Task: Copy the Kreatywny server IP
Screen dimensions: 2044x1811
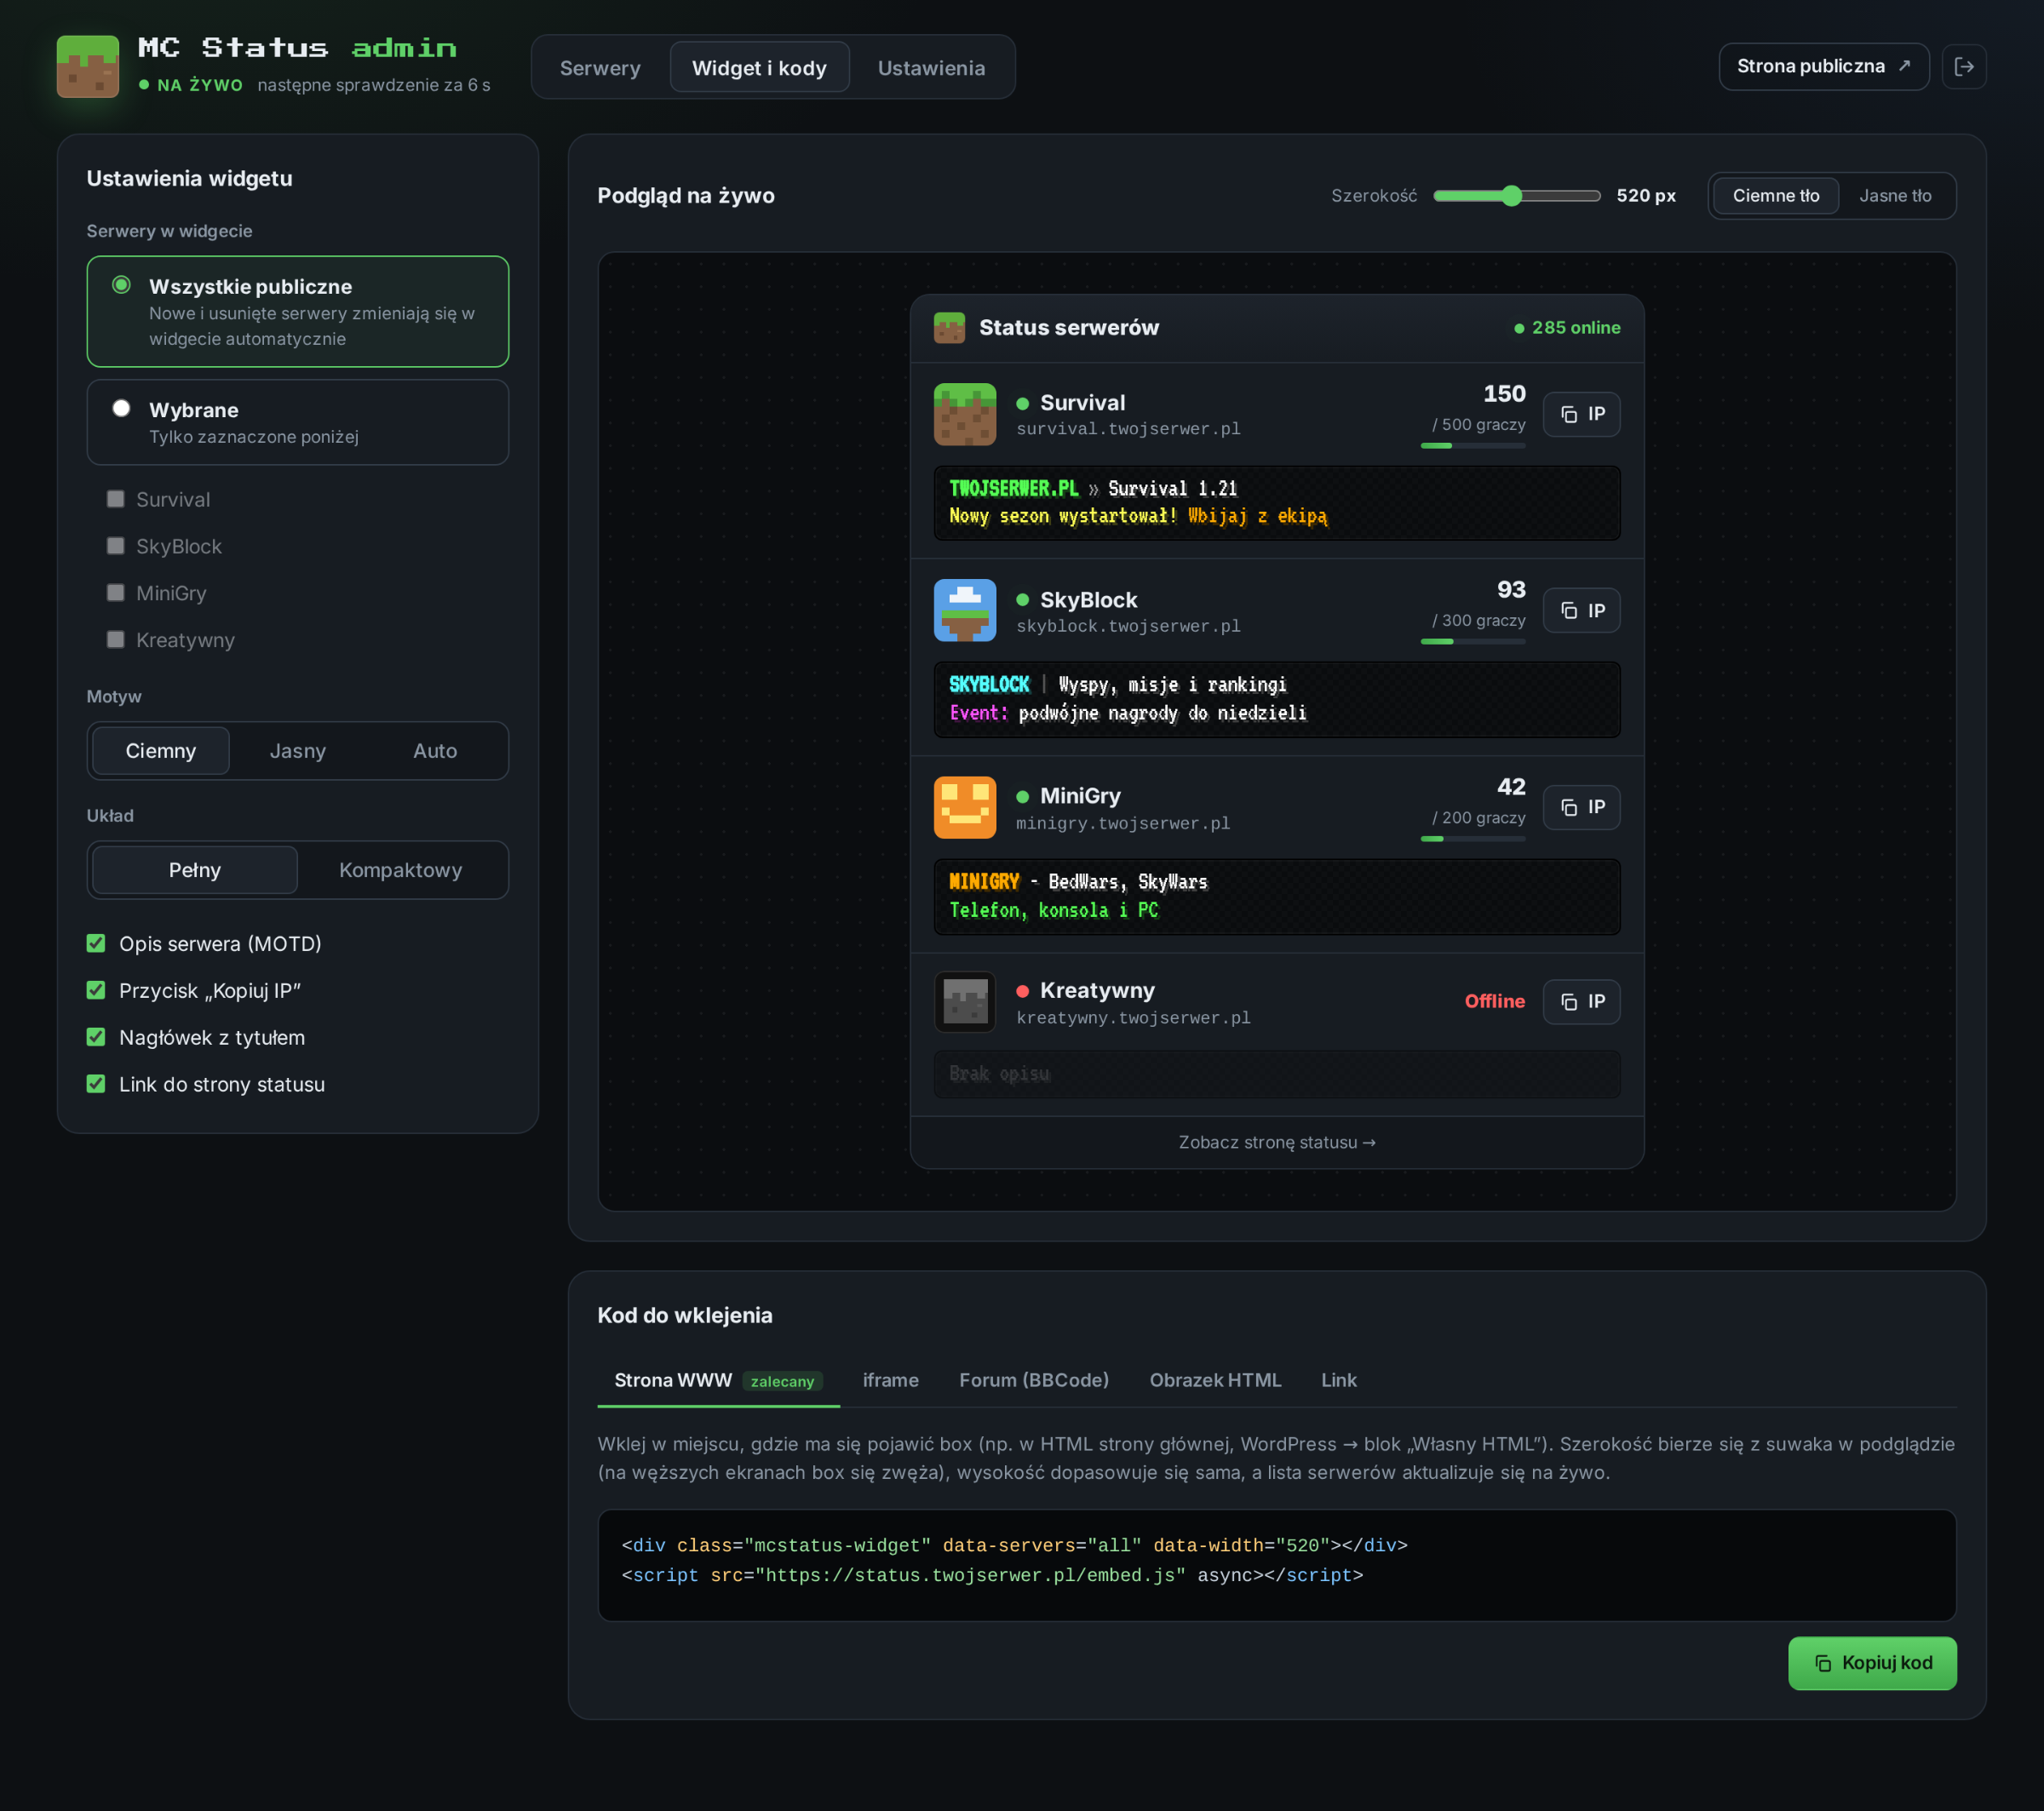Action: click(x=1581, y=1002)
